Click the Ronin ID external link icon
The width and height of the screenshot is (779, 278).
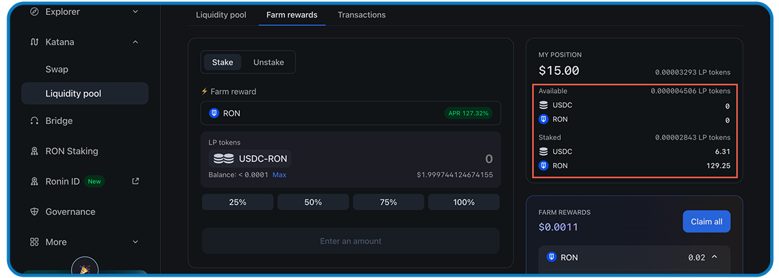[136, 181]
